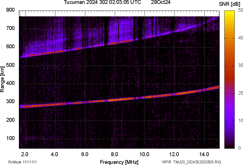The width and height of the screenshot is (243, 165).
Task: Click the range tick label '800'
Action: click(10, 10)
